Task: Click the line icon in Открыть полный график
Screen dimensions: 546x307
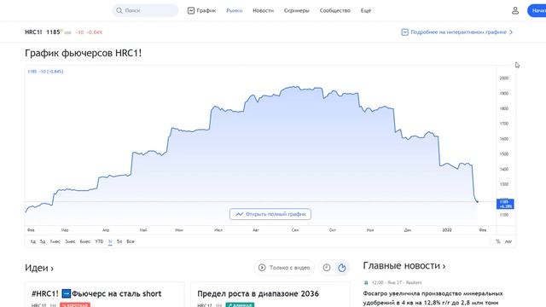Action: (x=239, y=214)
